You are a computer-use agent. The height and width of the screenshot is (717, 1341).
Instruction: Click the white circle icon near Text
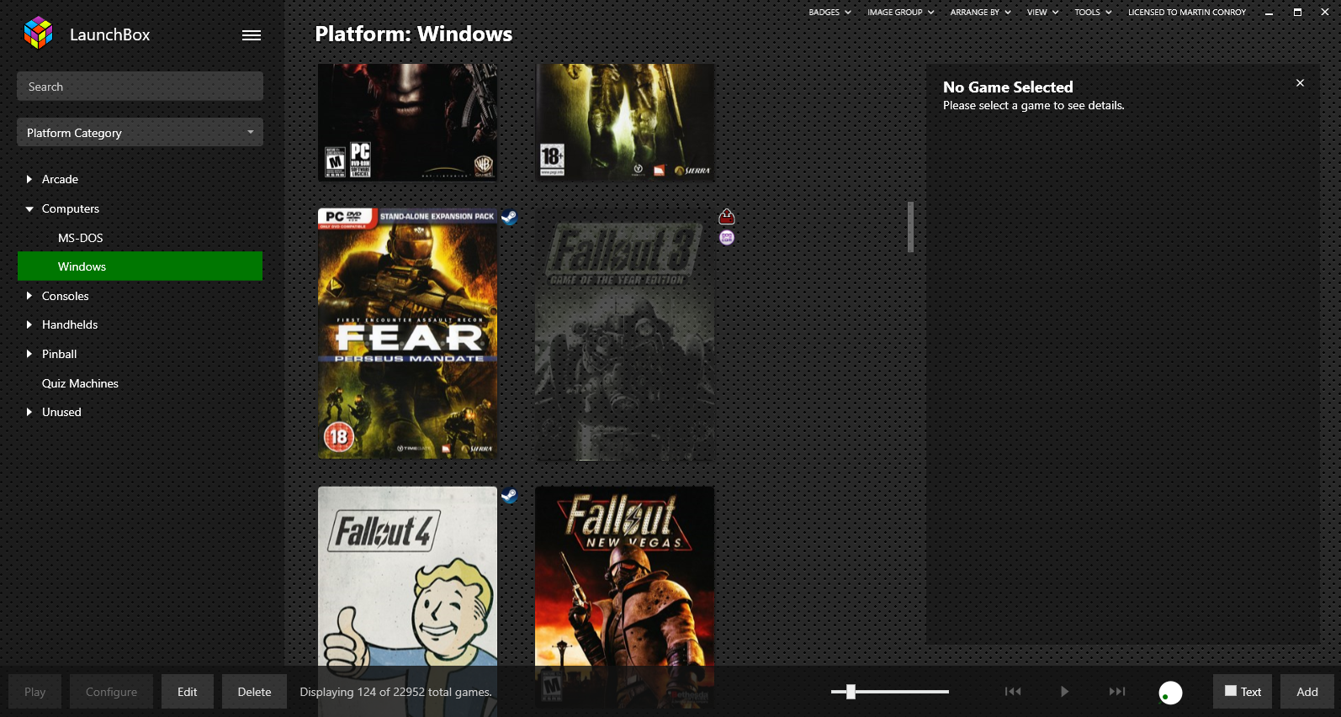[1170, 693]
